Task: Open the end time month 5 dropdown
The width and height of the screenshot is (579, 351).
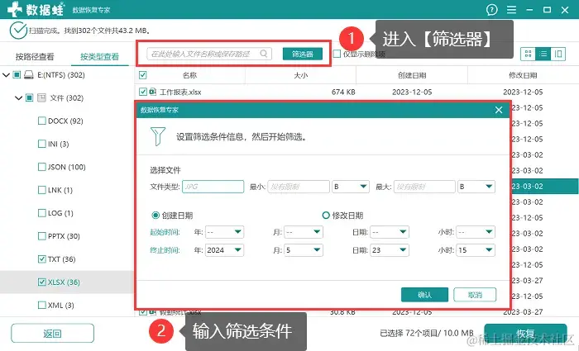Action: click(304, 250)
